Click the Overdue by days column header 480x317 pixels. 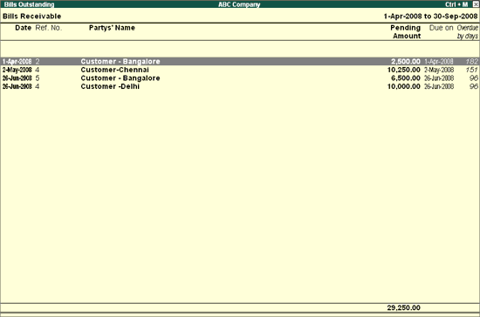click(468, 31)
